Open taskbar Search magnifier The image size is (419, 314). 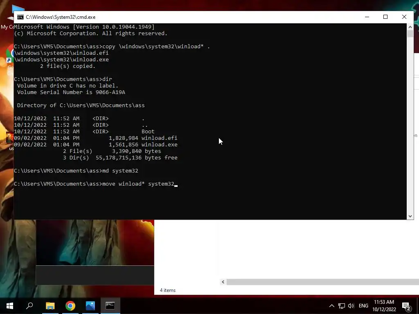point(29,306)
